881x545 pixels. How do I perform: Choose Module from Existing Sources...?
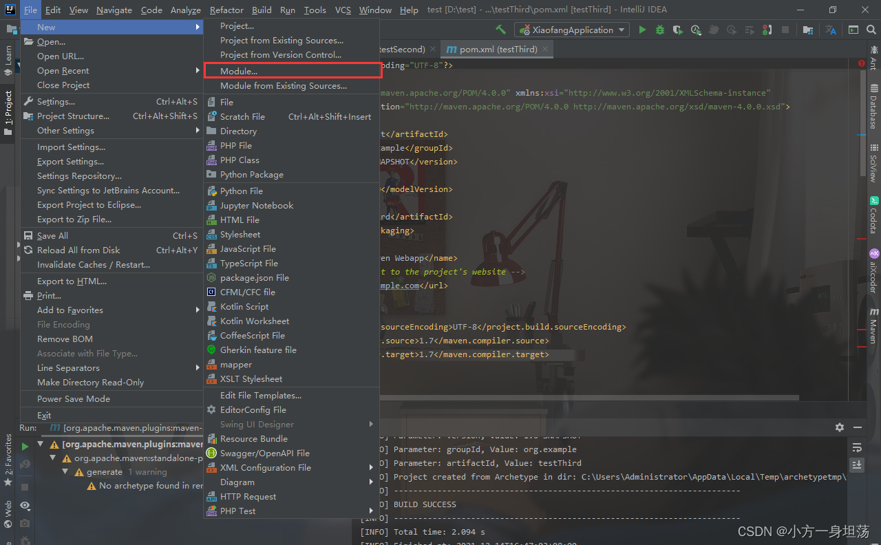pos(291,86)
